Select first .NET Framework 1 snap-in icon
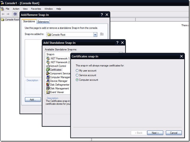190x142 pixels. pyautogui.click(x=48, y=58)
